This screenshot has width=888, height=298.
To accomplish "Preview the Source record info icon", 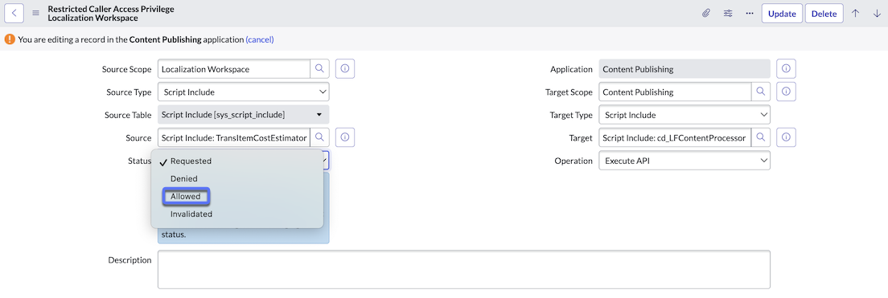I will 345,137.
